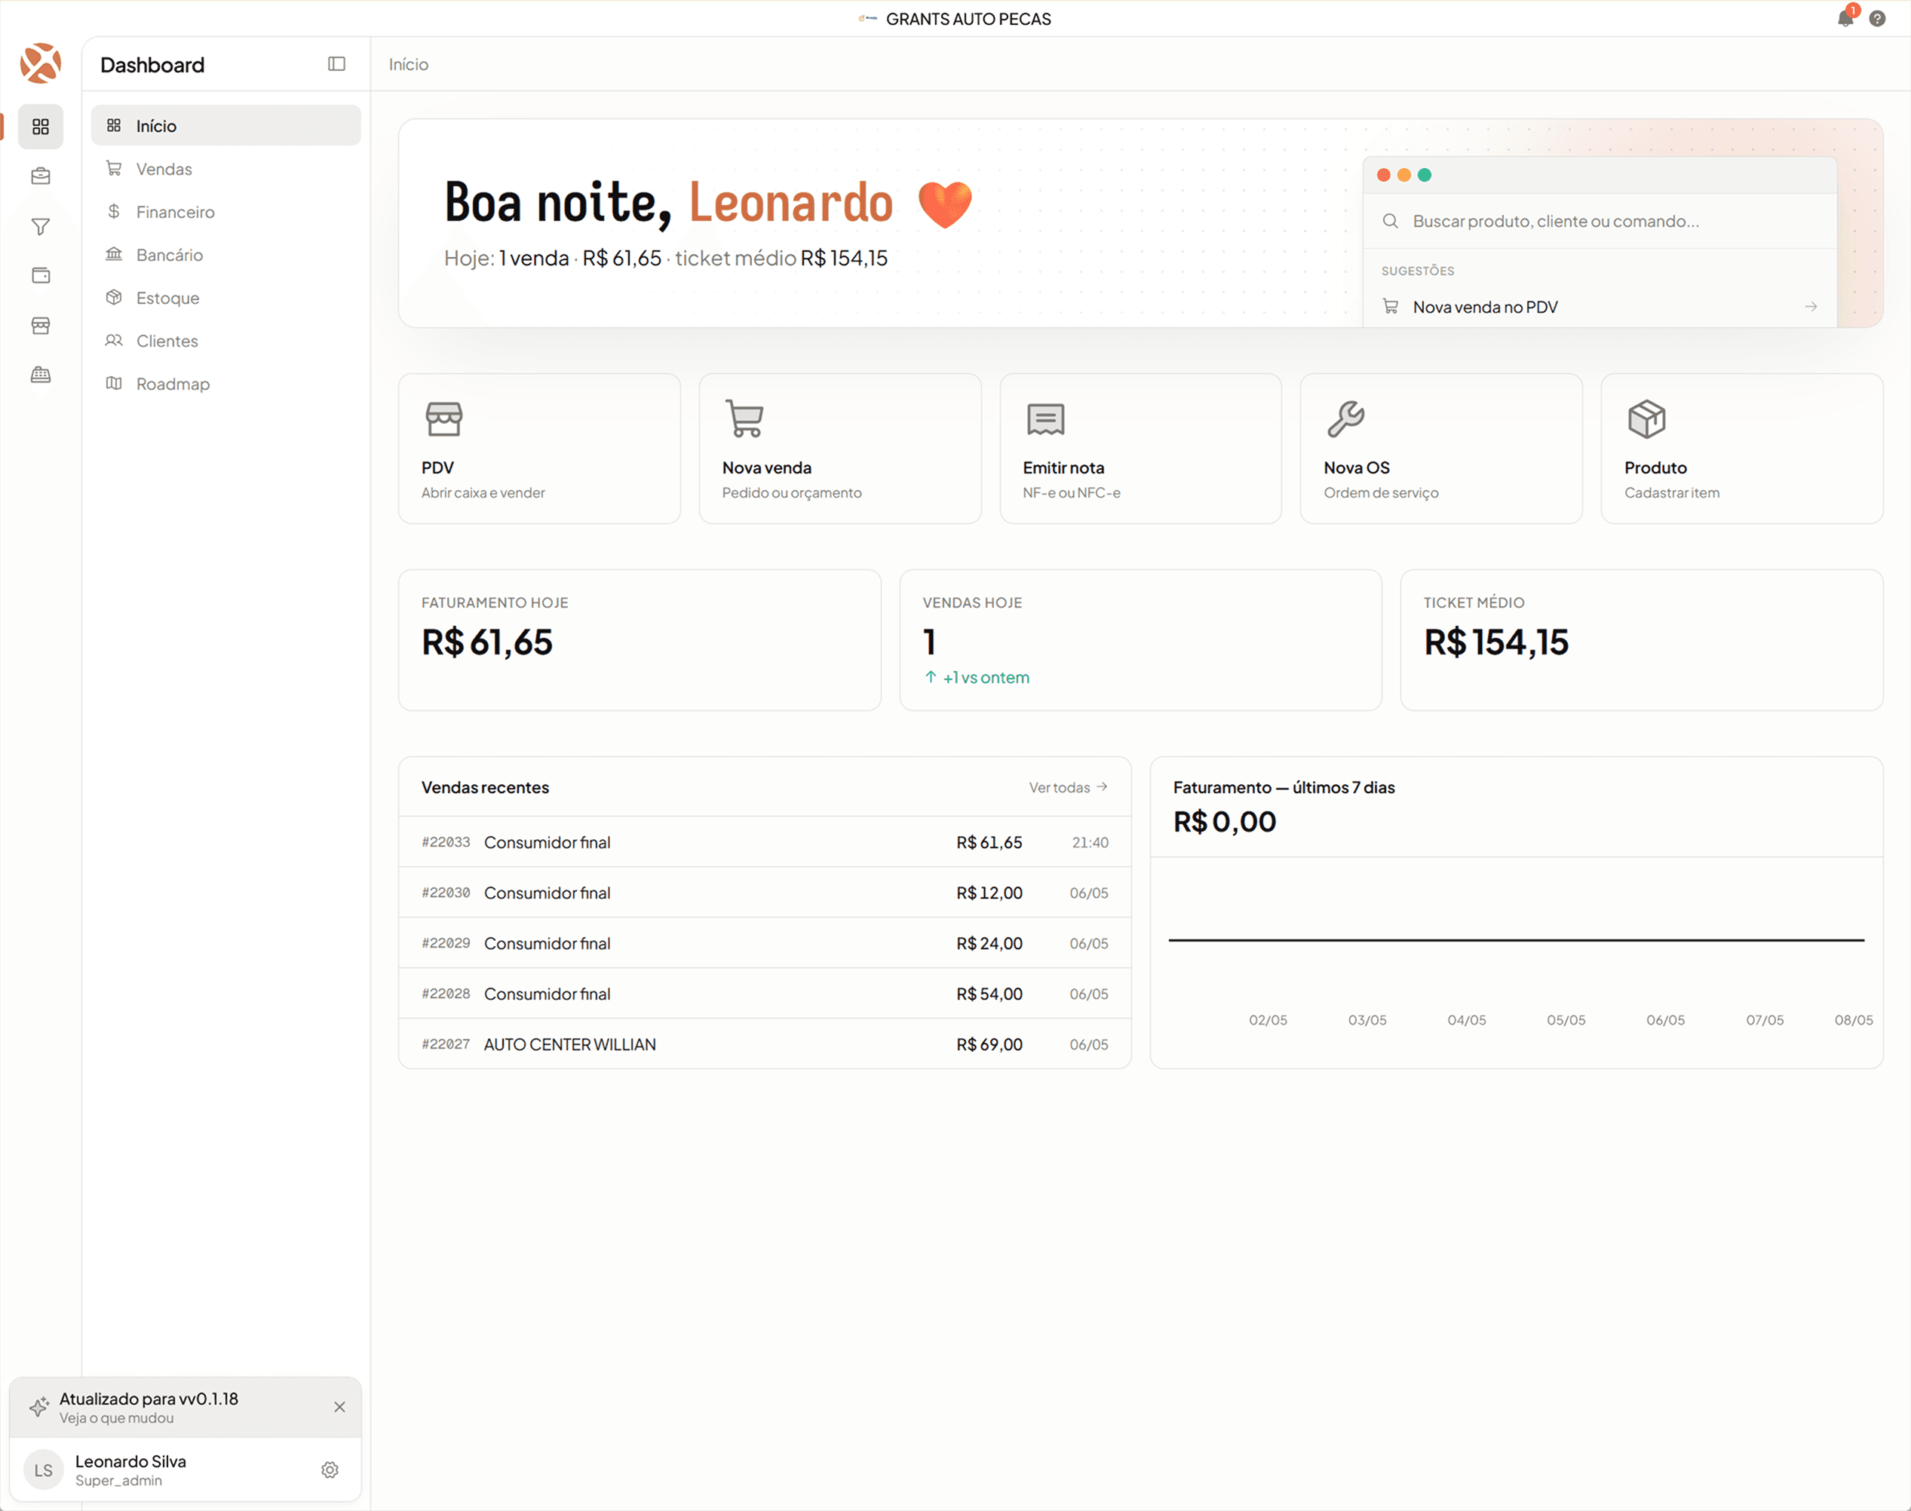Click the product search field
The image size is (1911, 1511).
1600,221
